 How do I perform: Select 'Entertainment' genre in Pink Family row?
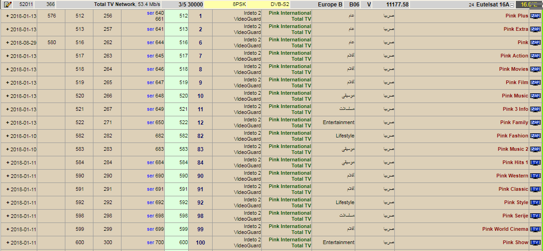pyautogui.click(x=338, y=122)
